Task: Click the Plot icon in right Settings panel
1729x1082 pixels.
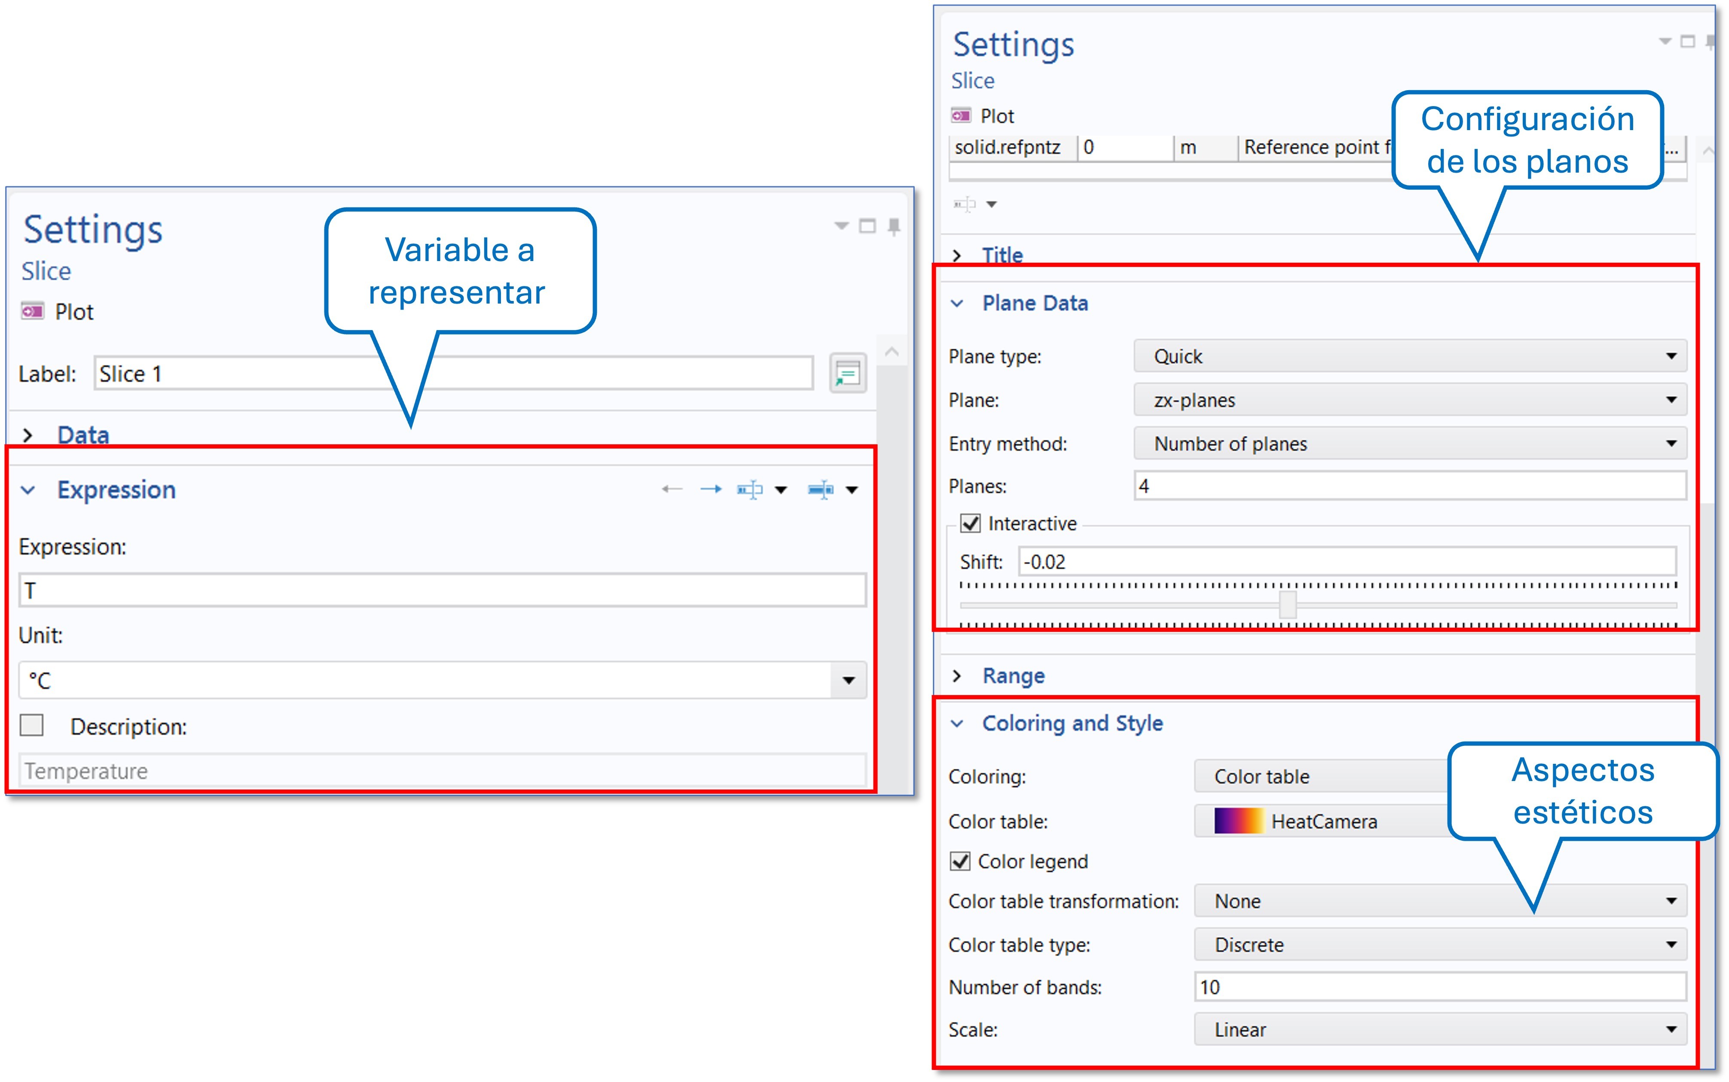Action: 961,115
